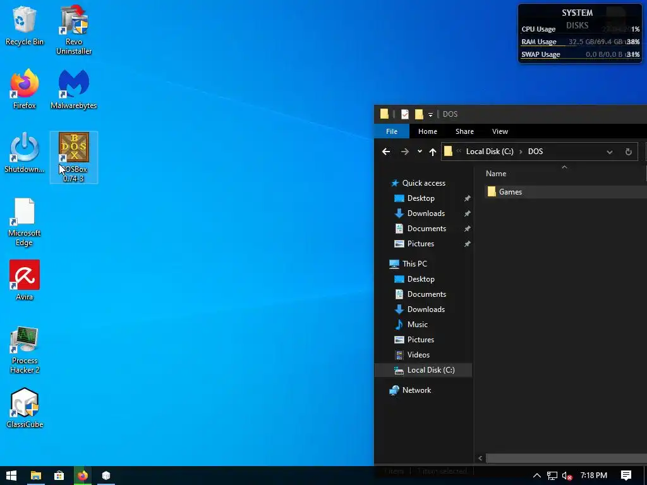Click the New Folder quick access toolbar icon
Screen dimensions: 647x485
coord(419,114)
